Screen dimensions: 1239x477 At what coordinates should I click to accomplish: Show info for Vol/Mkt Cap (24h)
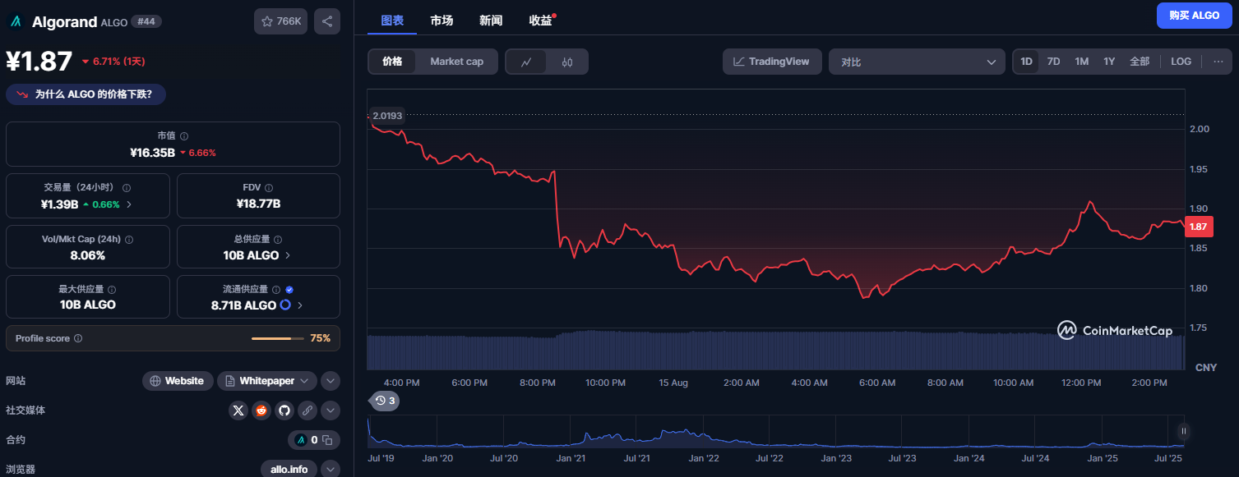point(129,240)
